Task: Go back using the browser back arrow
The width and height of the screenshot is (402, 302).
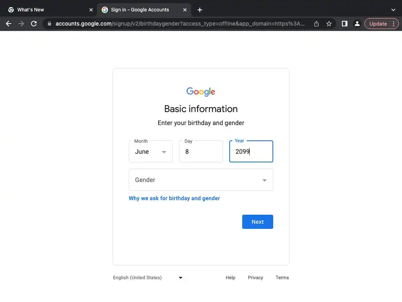Action: [x=9, y=24]
